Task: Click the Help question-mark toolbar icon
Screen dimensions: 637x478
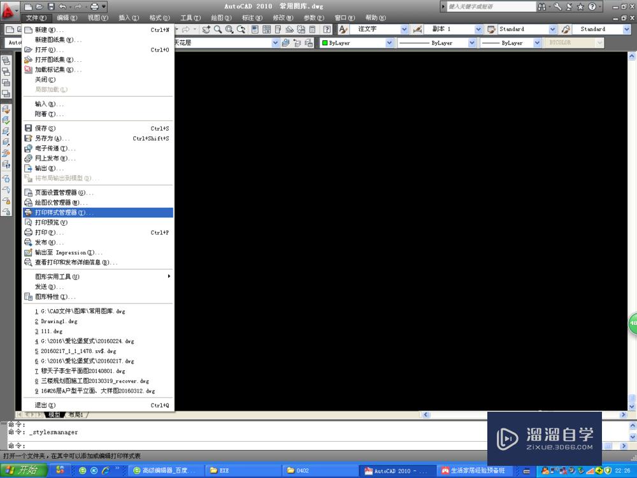Action: pyautogui.click(x=327, y=29)
